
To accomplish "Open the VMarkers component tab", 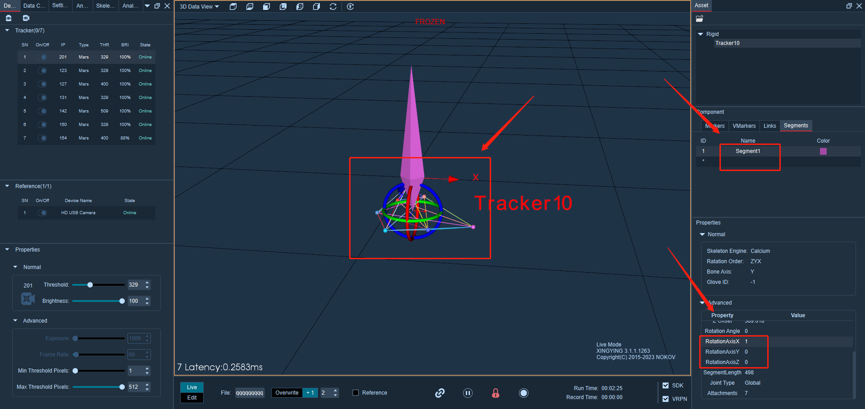I will 744,126.
